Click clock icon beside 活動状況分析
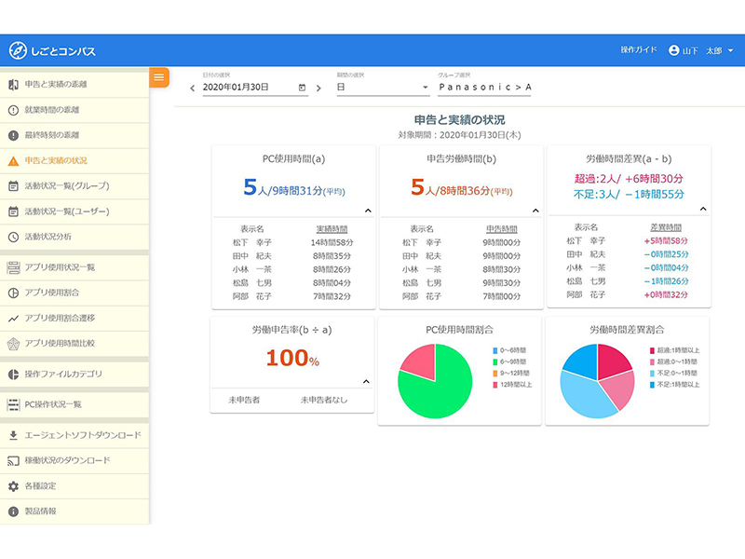Screen dimensions: 745x559 point(13,237)
